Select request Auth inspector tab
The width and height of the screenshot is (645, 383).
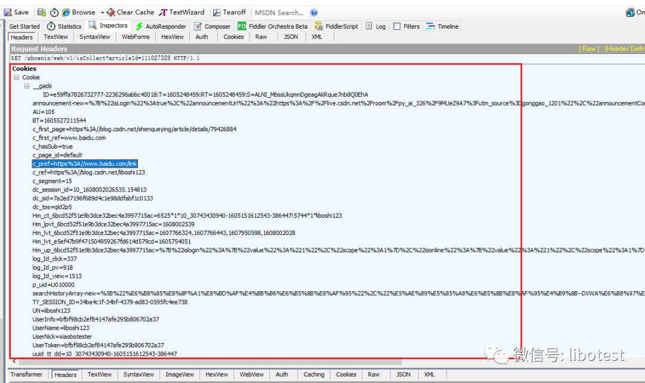(x=202, y=37)
